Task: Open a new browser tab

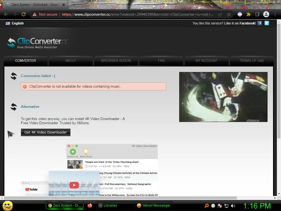Action: pyautogui.click(x=74, y=5)
